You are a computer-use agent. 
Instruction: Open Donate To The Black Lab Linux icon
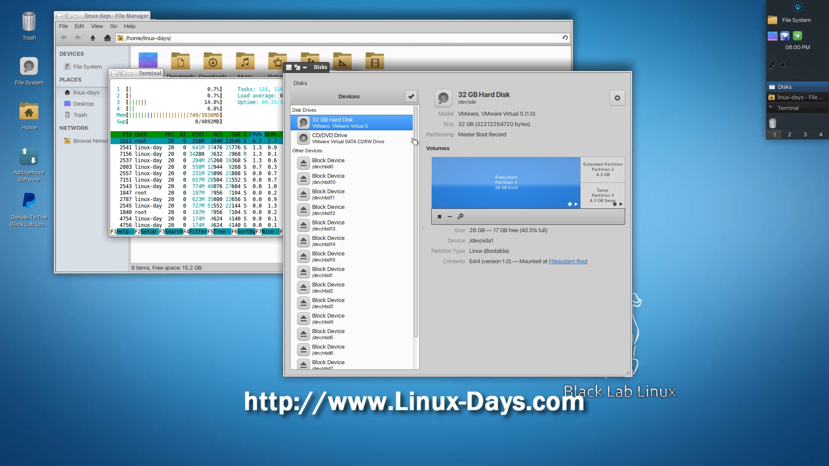29,209
